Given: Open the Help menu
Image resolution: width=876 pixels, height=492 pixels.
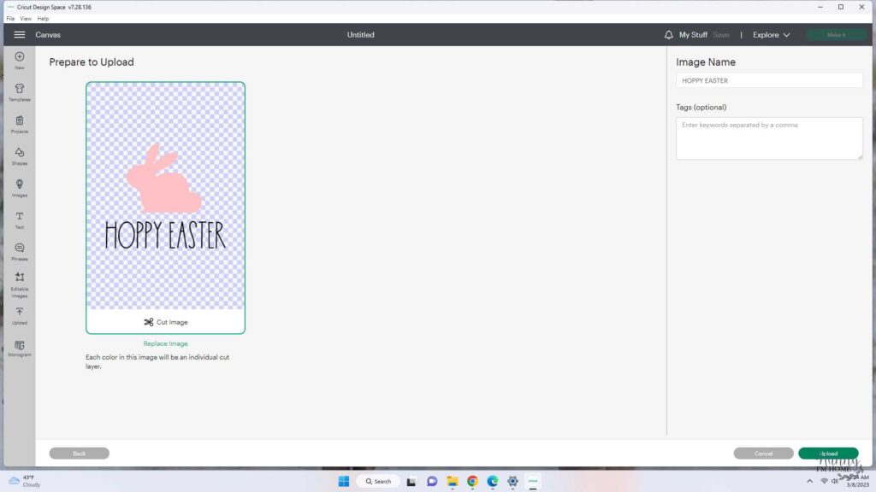Looking at the screenshot, I should [43, 19].
